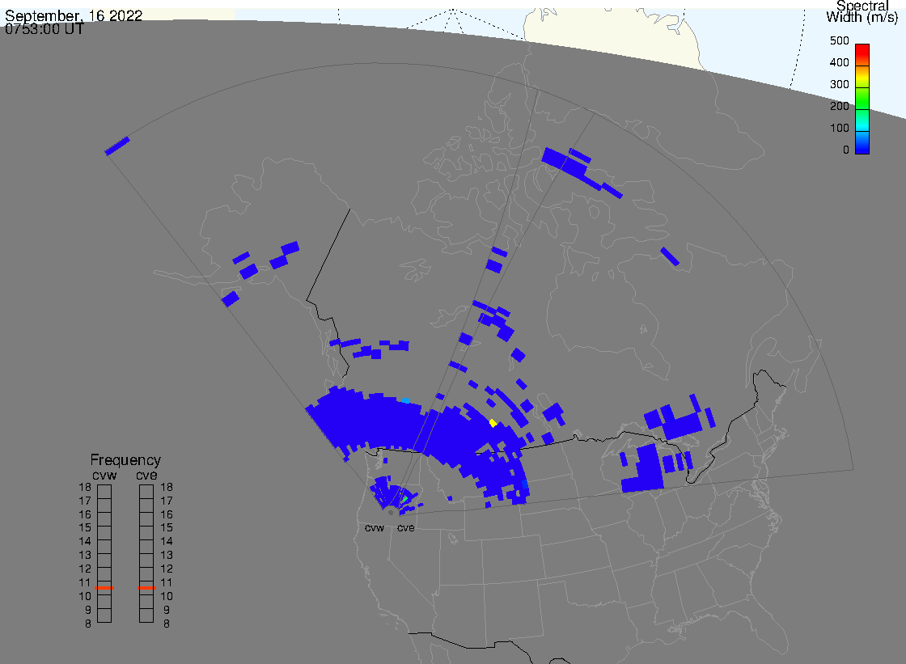
Task: Click the color bar label "200"
Action: coord(839,106)
